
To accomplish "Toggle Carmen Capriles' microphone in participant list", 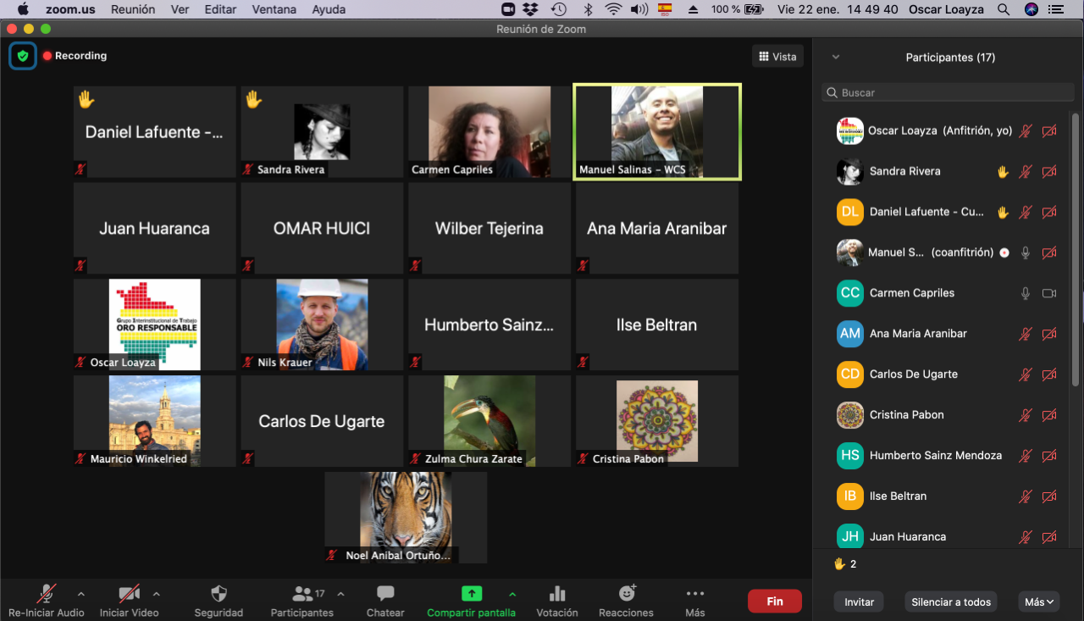I will click(1026, 293).
